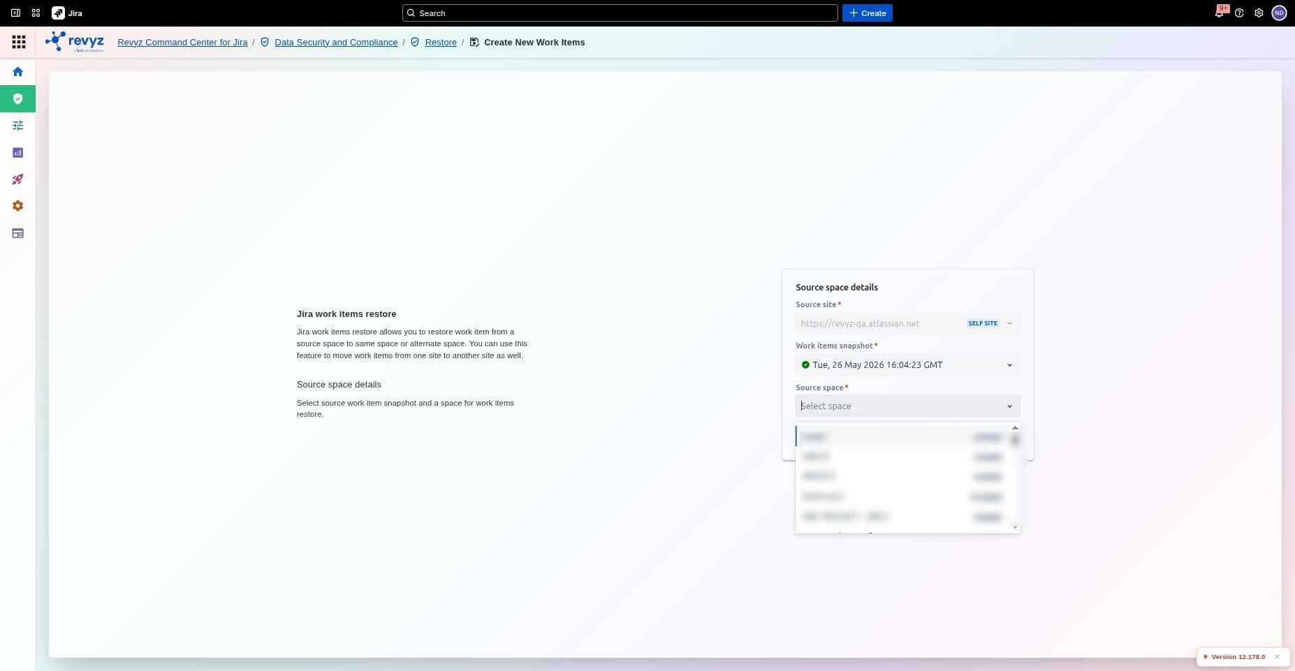1295x671 pixels.
Task: Click the space list scroll-down arrow
Action: click(x=1015, y=528)
